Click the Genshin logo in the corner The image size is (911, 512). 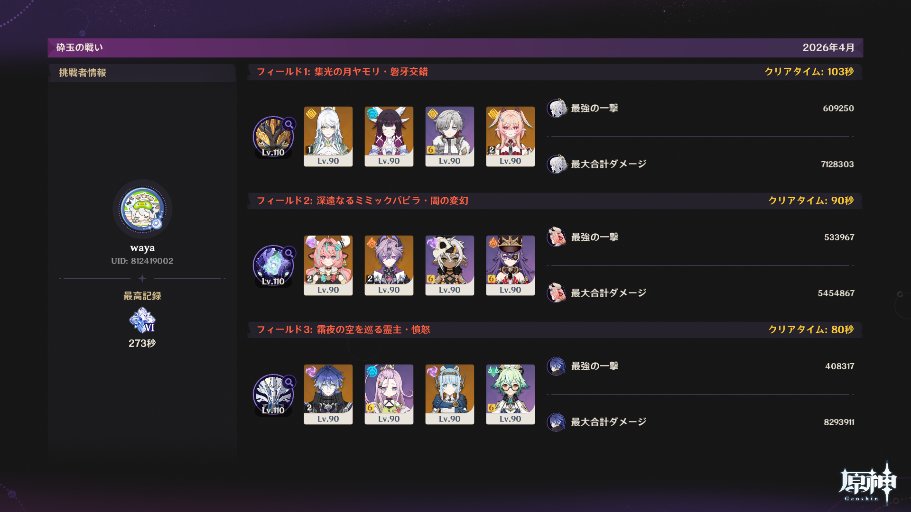pos(868,483)
